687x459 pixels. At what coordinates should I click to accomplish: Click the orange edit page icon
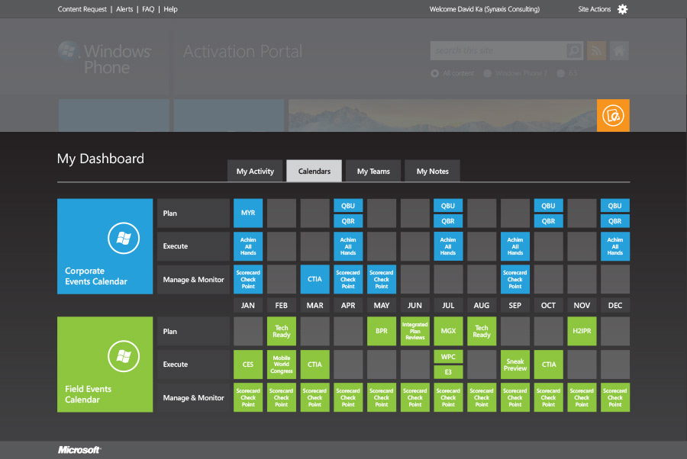coord(613,116)
